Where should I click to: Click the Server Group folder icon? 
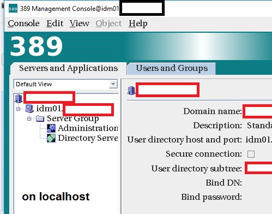[x=40, y=118]
